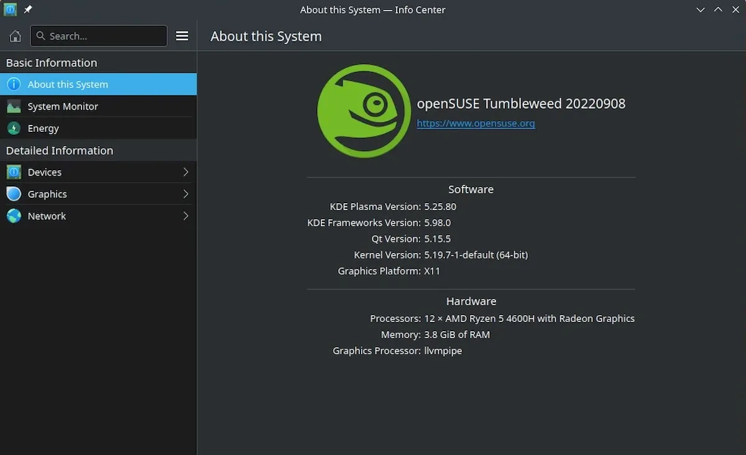The height and width of the screenshot is (455, 746).
Task: Close the Info Center window
Action: coord(735,9)
